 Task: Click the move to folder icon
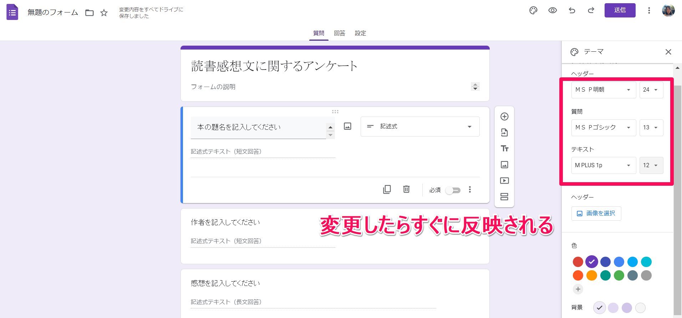point(90,13)
